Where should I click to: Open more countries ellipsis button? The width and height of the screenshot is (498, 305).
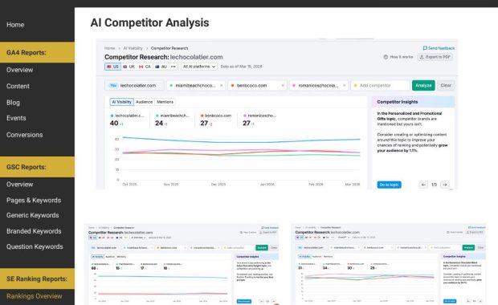[173, 67]
